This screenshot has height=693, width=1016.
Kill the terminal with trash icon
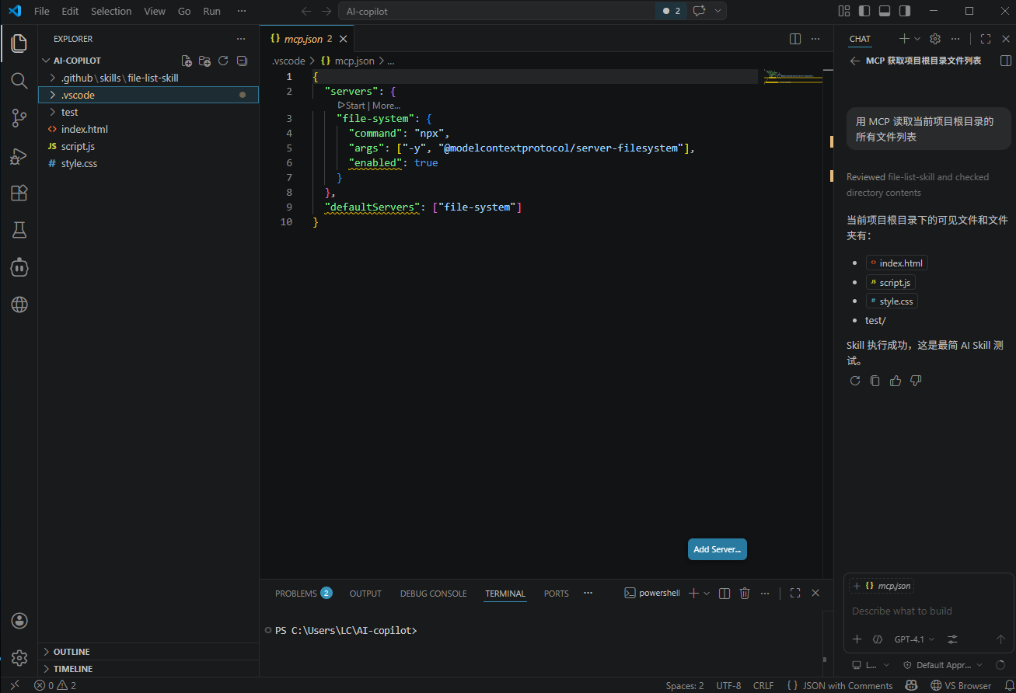point(745,594)
